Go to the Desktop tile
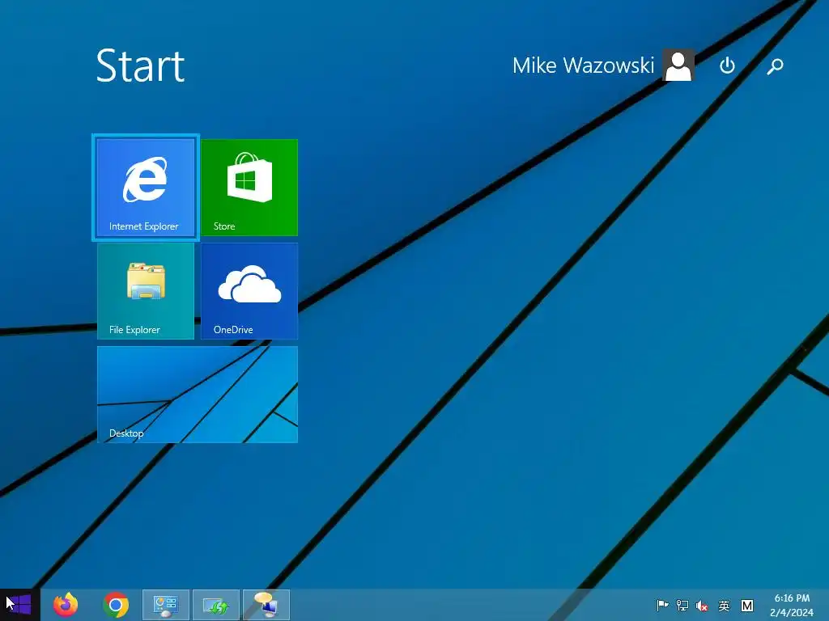The height and width of the screenshot is (621, 829). [198, 395]
